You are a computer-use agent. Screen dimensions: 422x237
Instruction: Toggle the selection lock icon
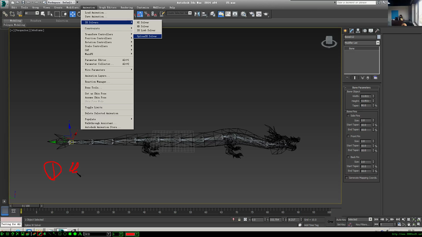pos(240,219)
